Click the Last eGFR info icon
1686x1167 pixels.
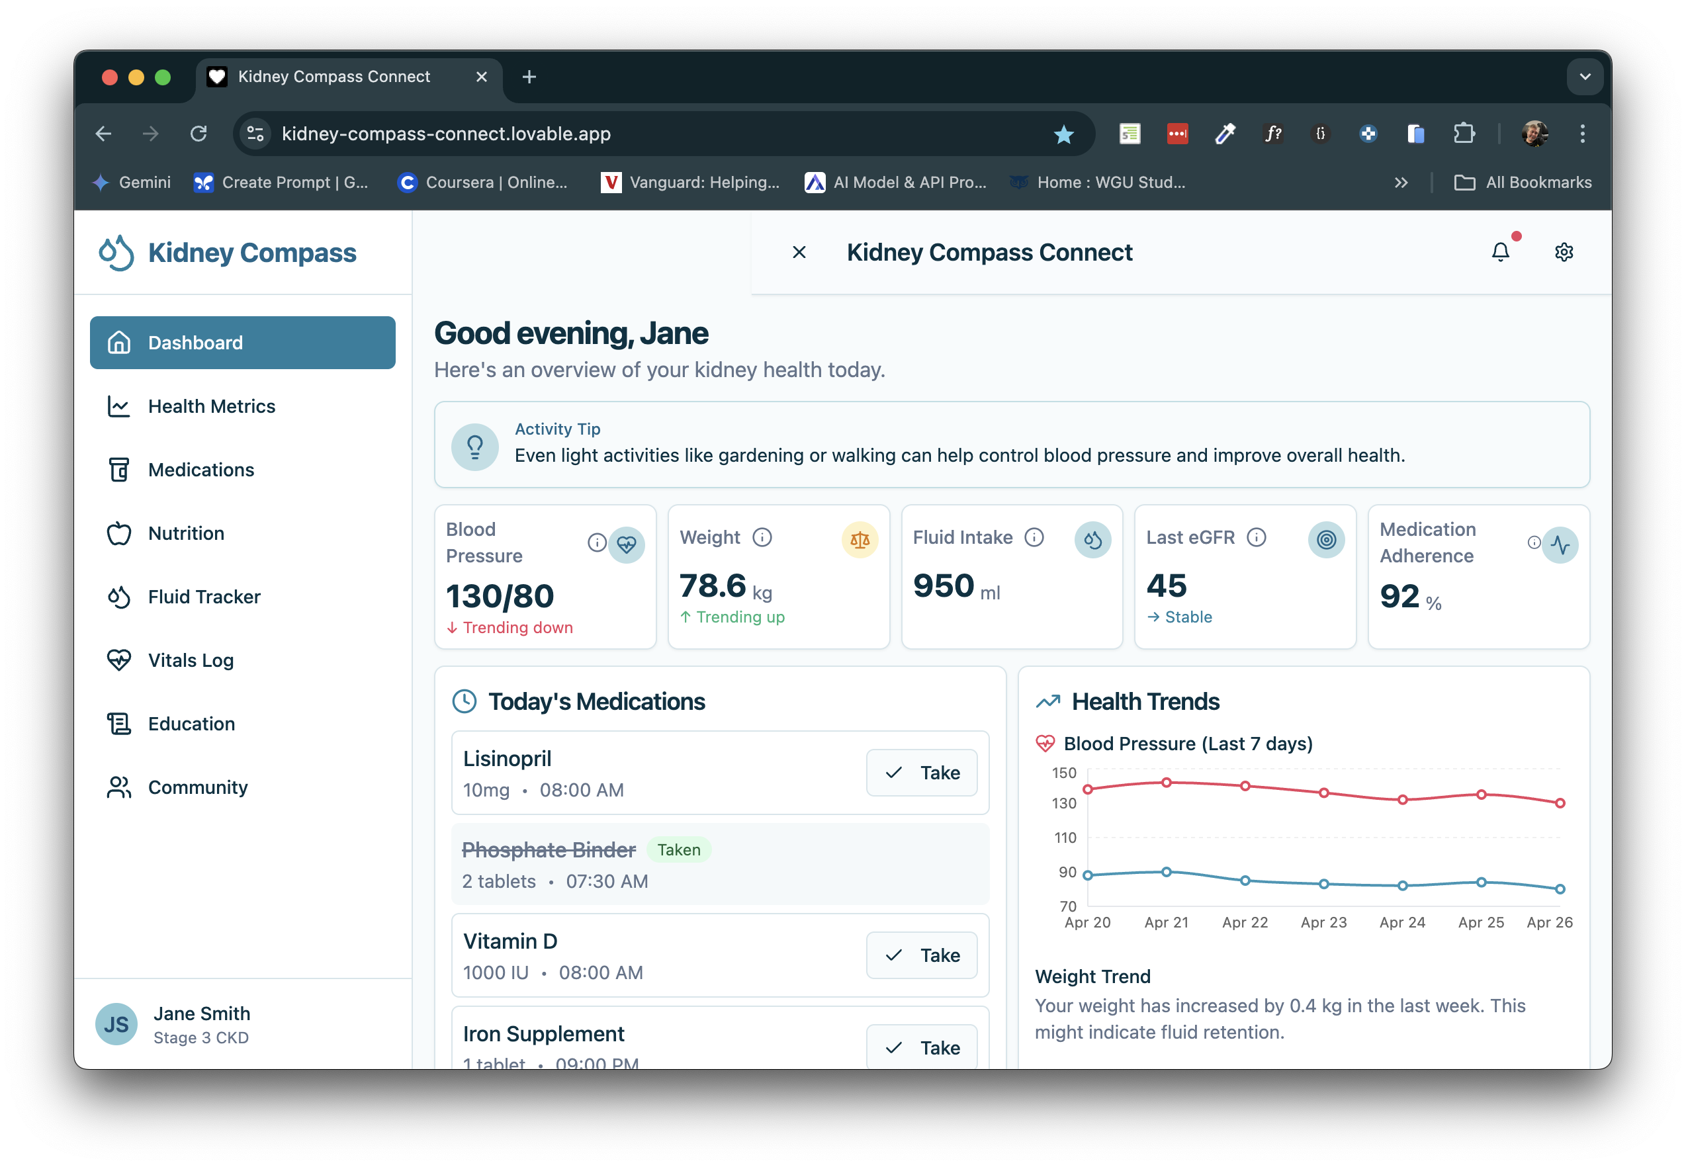[x=1256, y=537]
